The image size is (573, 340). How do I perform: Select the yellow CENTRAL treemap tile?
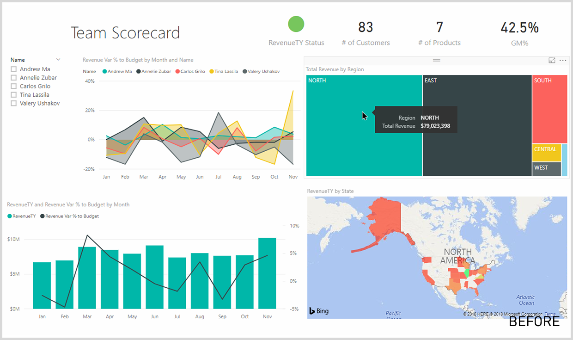click(546, 153)
